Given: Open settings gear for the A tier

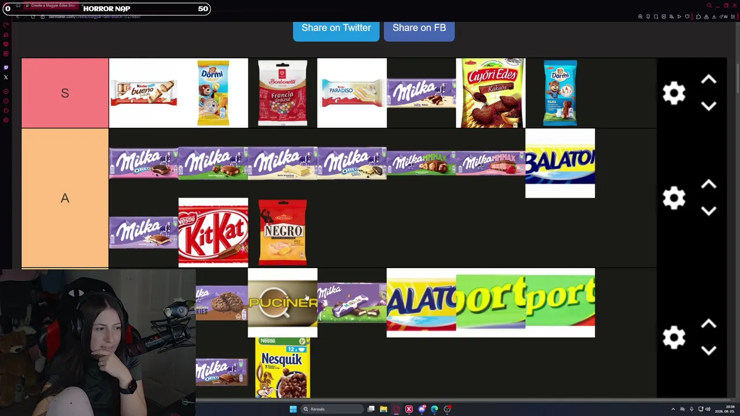Looking at the screenshot, I should pos(674,198).
